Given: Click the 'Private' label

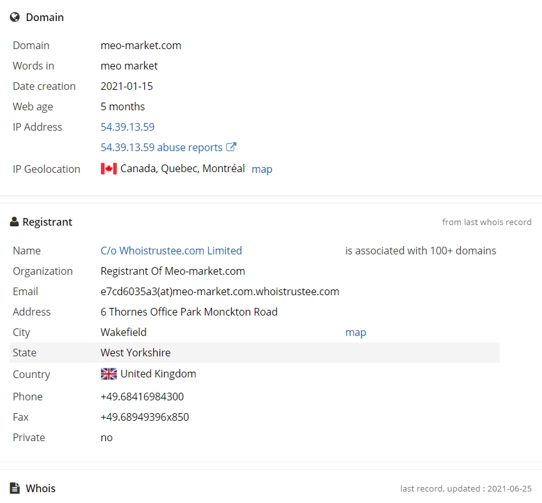Looking at the screenshot, I should pos(29,437).
